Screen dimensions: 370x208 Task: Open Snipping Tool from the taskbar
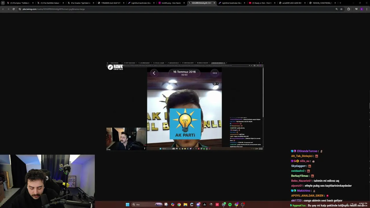[x=166, y=205]
